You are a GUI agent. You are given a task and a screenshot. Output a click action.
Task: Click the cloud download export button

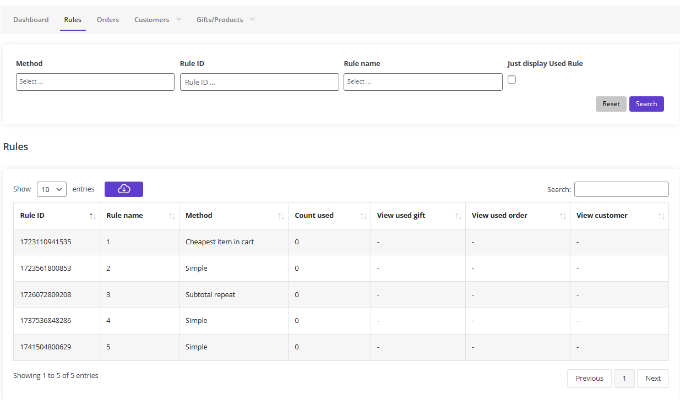(x=123, y=189)
